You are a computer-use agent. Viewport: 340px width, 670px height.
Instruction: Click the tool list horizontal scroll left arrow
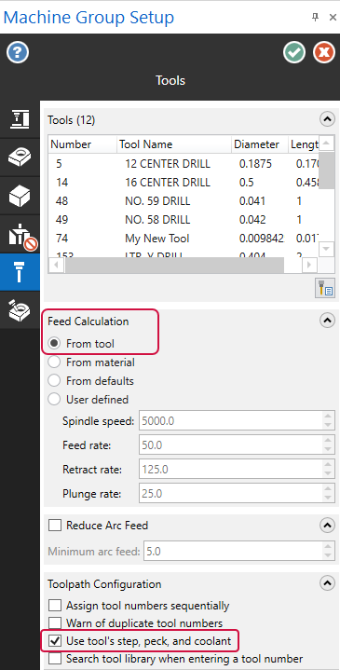click(57, 265)
